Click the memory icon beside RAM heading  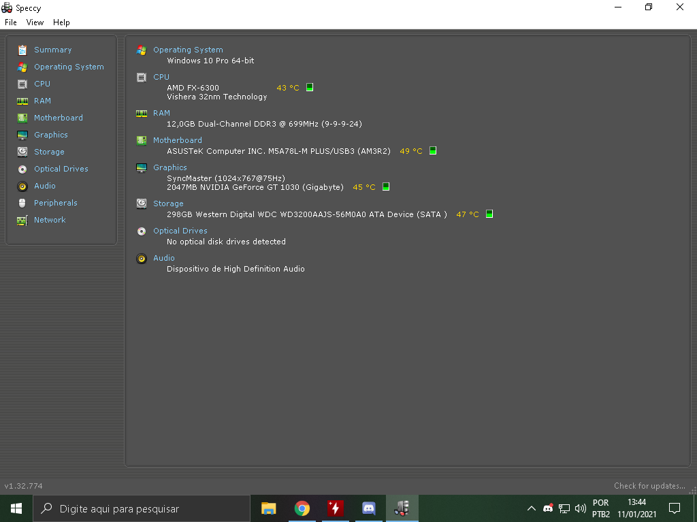pyautogui.click(x=142, y=114)
